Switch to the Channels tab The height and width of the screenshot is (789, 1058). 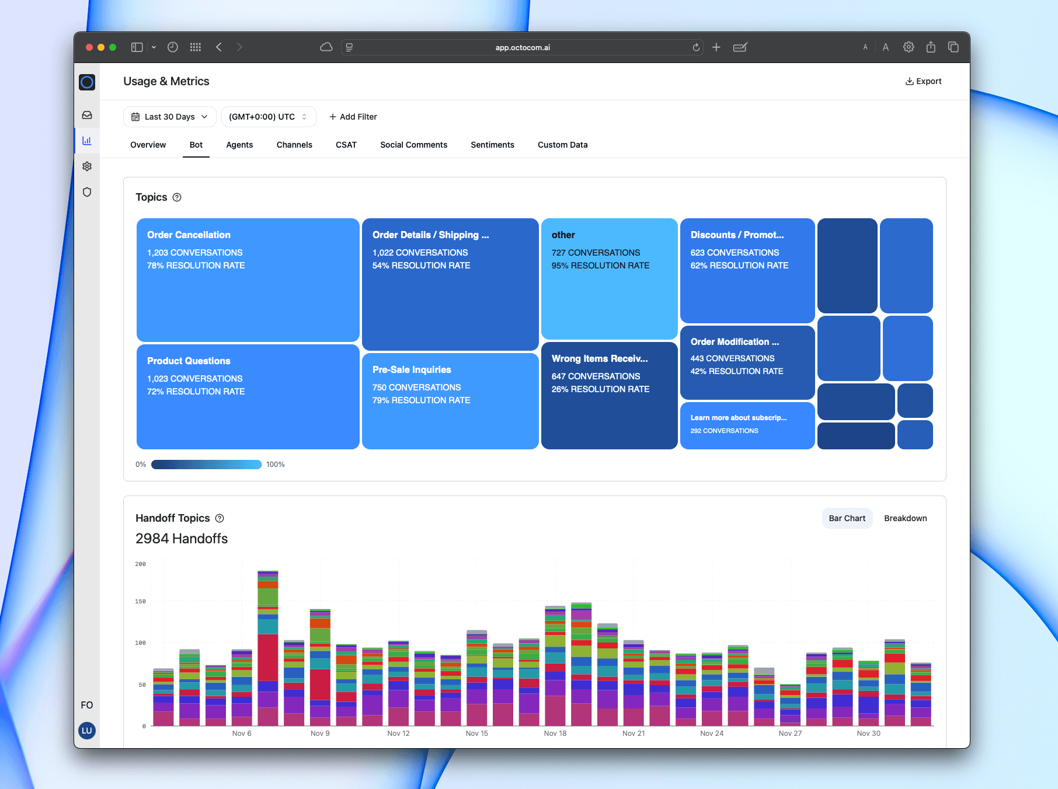click(294, 145)
